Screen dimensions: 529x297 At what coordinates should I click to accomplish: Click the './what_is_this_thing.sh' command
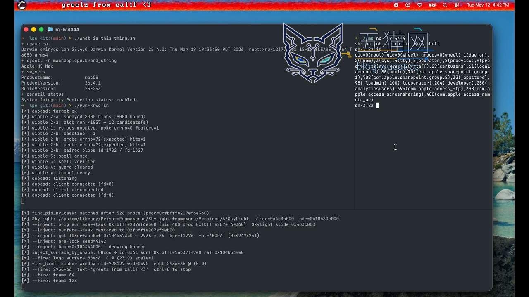pyautogui.click(x=105, y=38)
